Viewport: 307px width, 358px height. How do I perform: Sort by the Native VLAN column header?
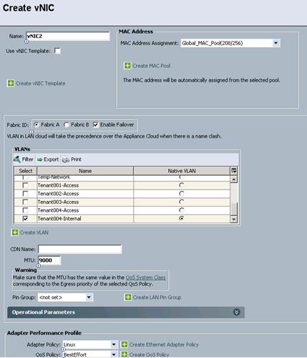click(x=182, y=171)
